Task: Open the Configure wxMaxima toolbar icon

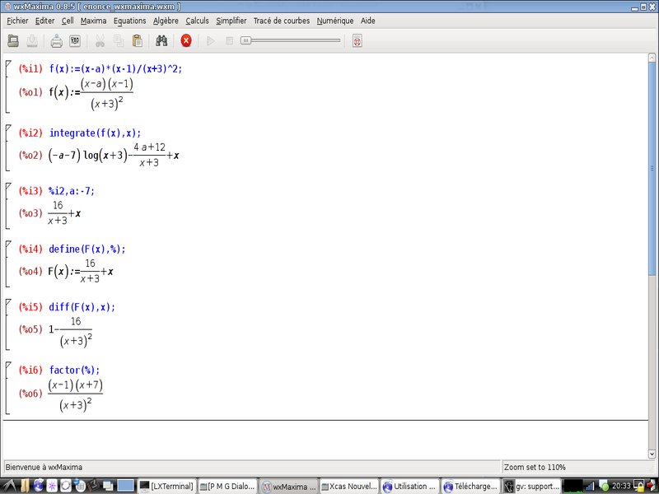Action: pos(75,40)
